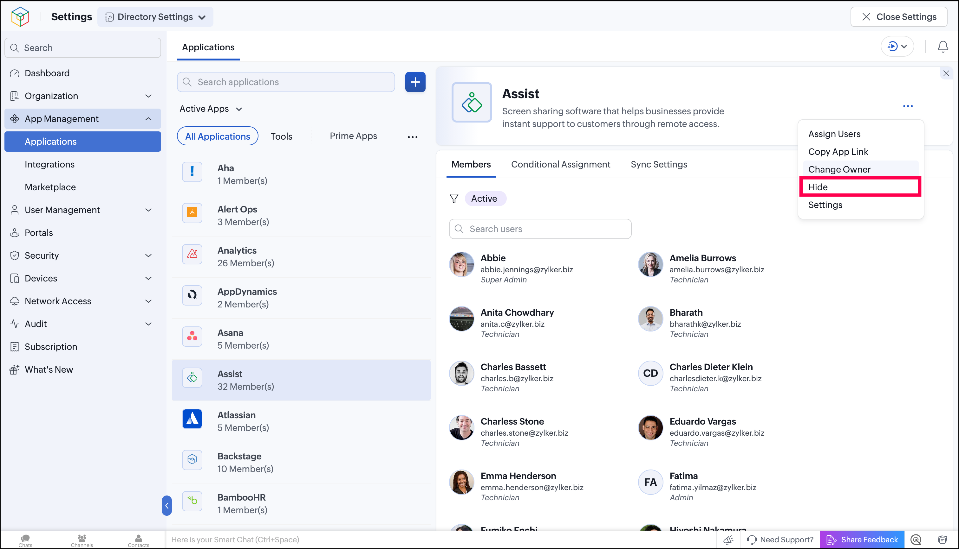Click the BambooHR app icon
The width and height of the screenshot is (959, 549).
coord(192,501)
